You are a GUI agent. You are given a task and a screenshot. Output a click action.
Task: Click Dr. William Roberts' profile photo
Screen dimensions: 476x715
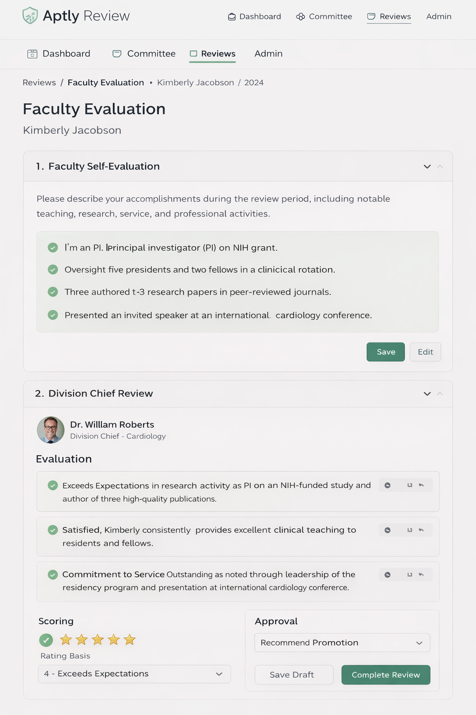click(51, 430)
